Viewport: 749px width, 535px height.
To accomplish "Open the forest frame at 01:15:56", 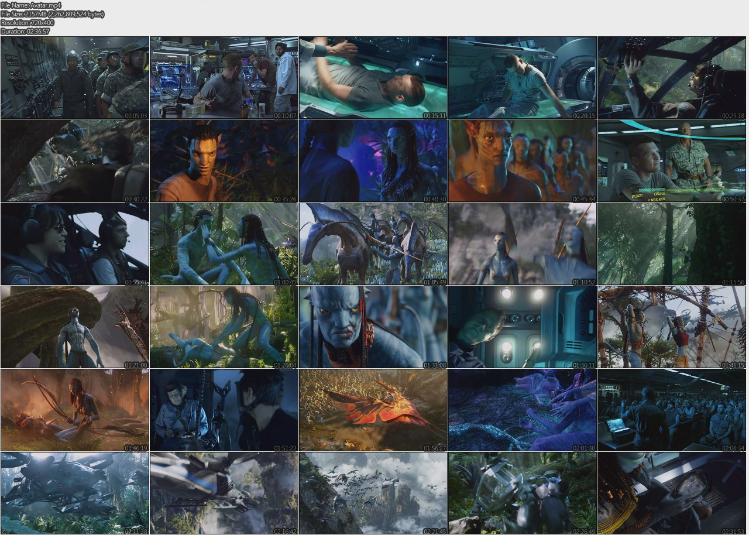I will pos(672,244).
